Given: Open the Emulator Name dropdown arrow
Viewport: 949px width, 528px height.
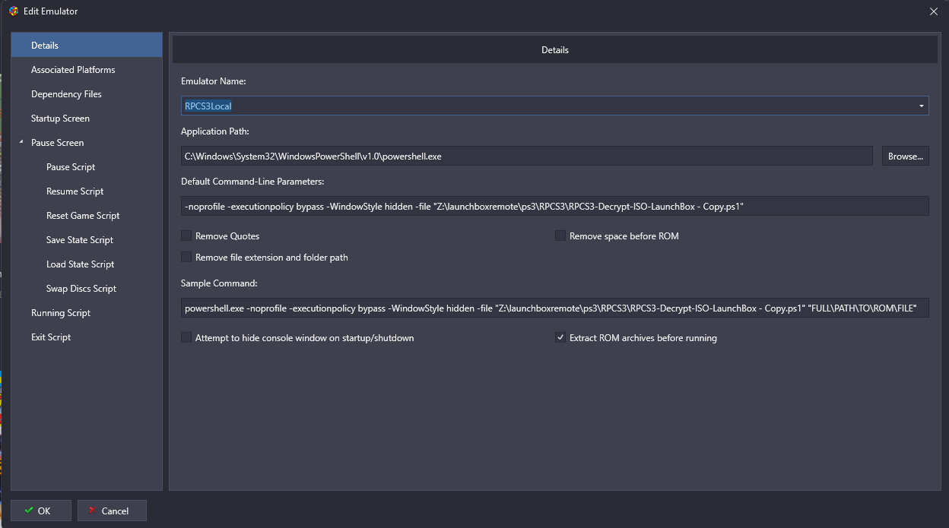Looking at the screenshot, I should (922, 106).
